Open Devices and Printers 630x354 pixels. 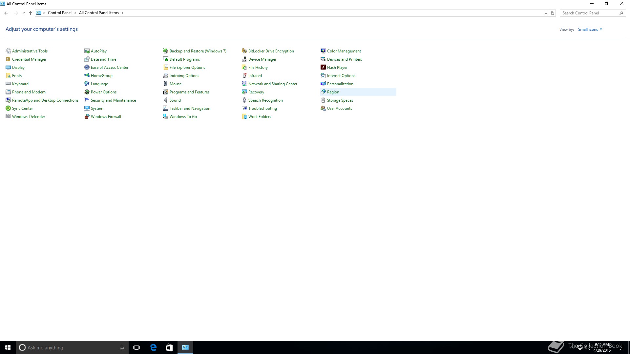345,59
